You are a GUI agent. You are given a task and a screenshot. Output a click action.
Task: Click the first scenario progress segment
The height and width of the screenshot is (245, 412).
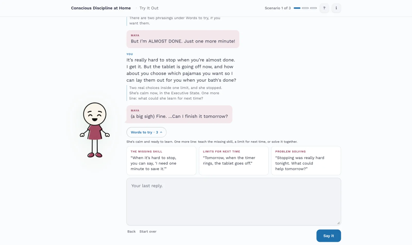coord(297,8)
